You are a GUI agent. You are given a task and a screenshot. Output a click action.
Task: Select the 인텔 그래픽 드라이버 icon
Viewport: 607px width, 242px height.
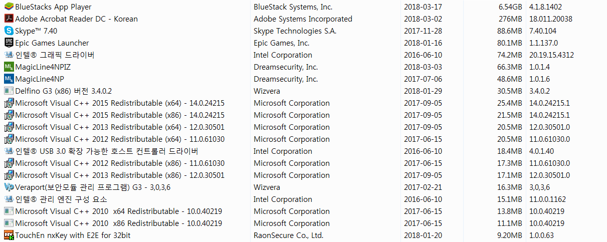9,55
